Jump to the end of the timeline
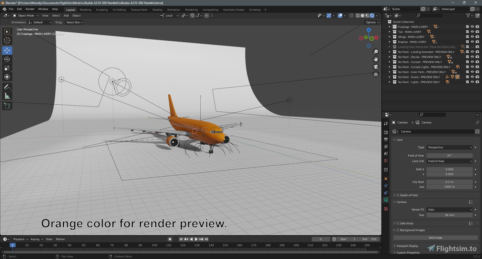482x259 pixels. (x=206, y=239)
